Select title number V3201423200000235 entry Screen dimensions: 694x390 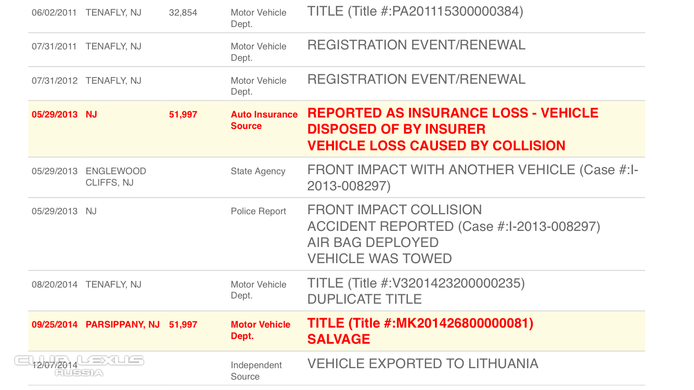[x=416, y=283]
